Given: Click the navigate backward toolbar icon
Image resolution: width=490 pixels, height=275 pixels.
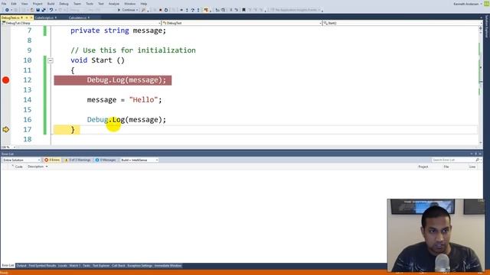Looking at the screenshot, I should coord(7,10).
